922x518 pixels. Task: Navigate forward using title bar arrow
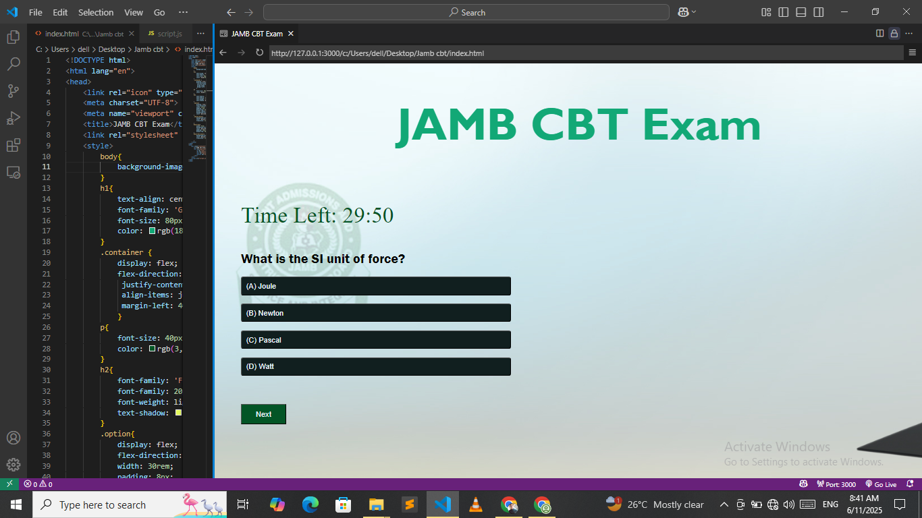coord(249,12)
